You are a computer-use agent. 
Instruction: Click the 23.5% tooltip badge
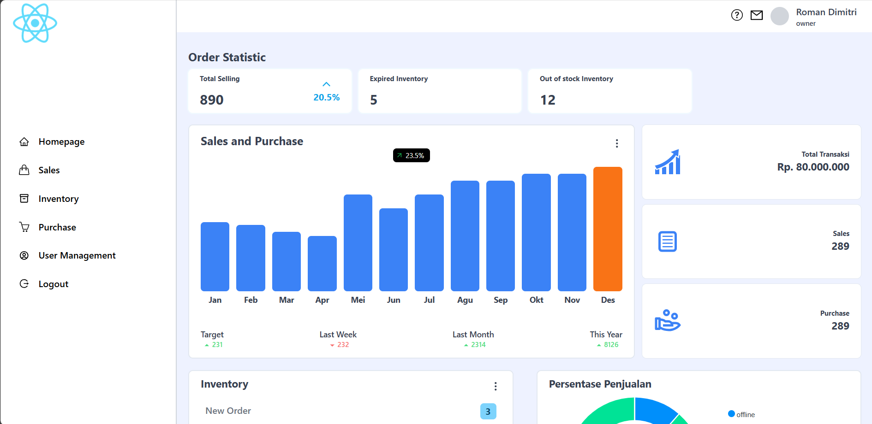[412, 155]
